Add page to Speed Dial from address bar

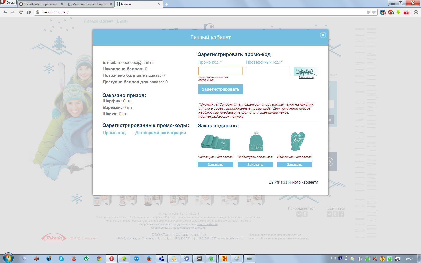click(368, 12)
